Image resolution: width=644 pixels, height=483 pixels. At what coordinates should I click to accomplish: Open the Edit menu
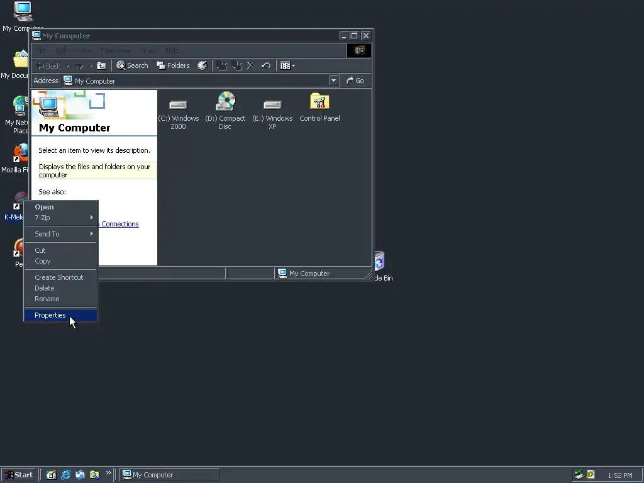61,50
